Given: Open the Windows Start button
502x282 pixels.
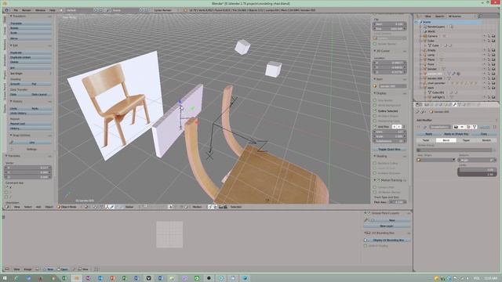Looking at the screenshot, I should coord(5,278).
